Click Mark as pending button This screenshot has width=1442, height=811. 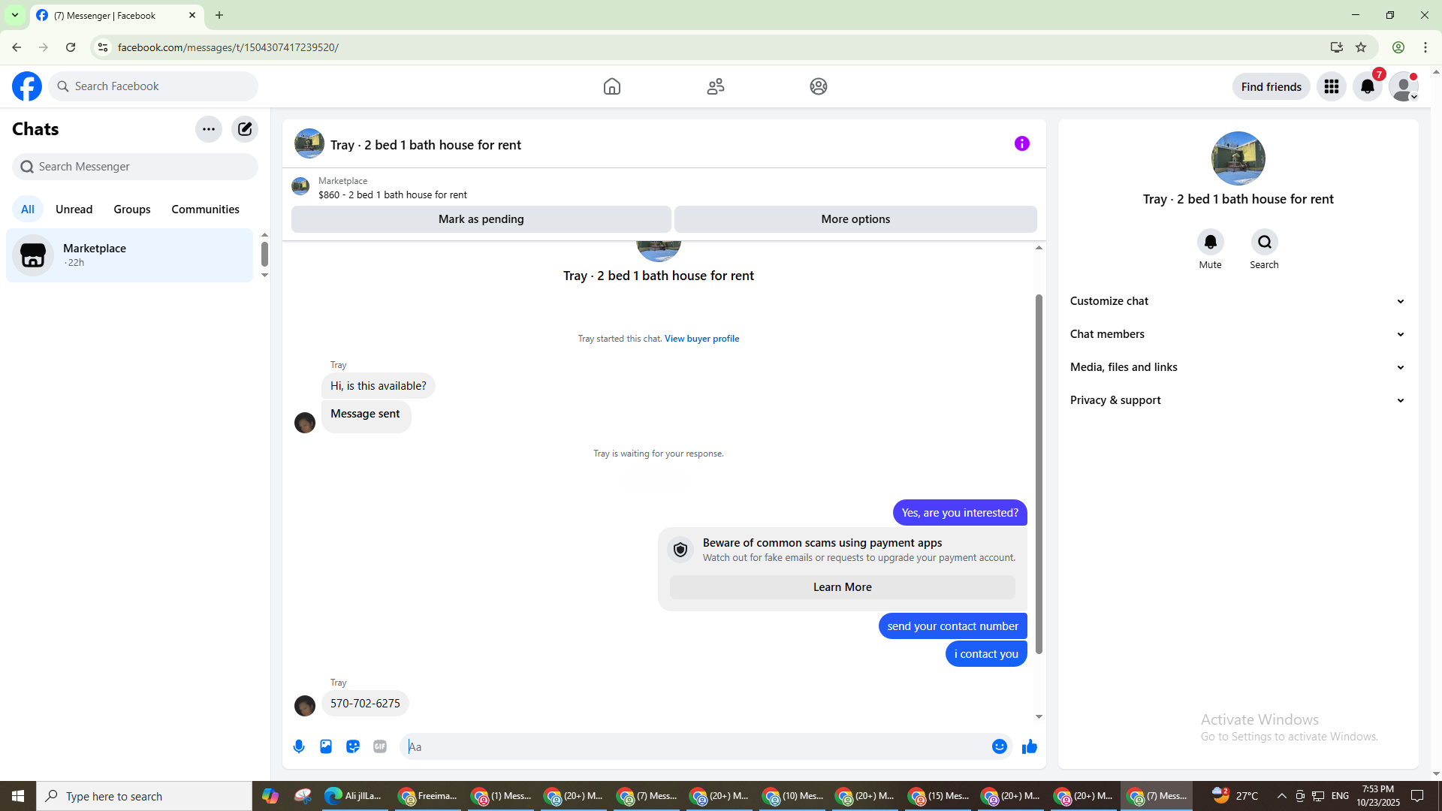pos(481,219)
